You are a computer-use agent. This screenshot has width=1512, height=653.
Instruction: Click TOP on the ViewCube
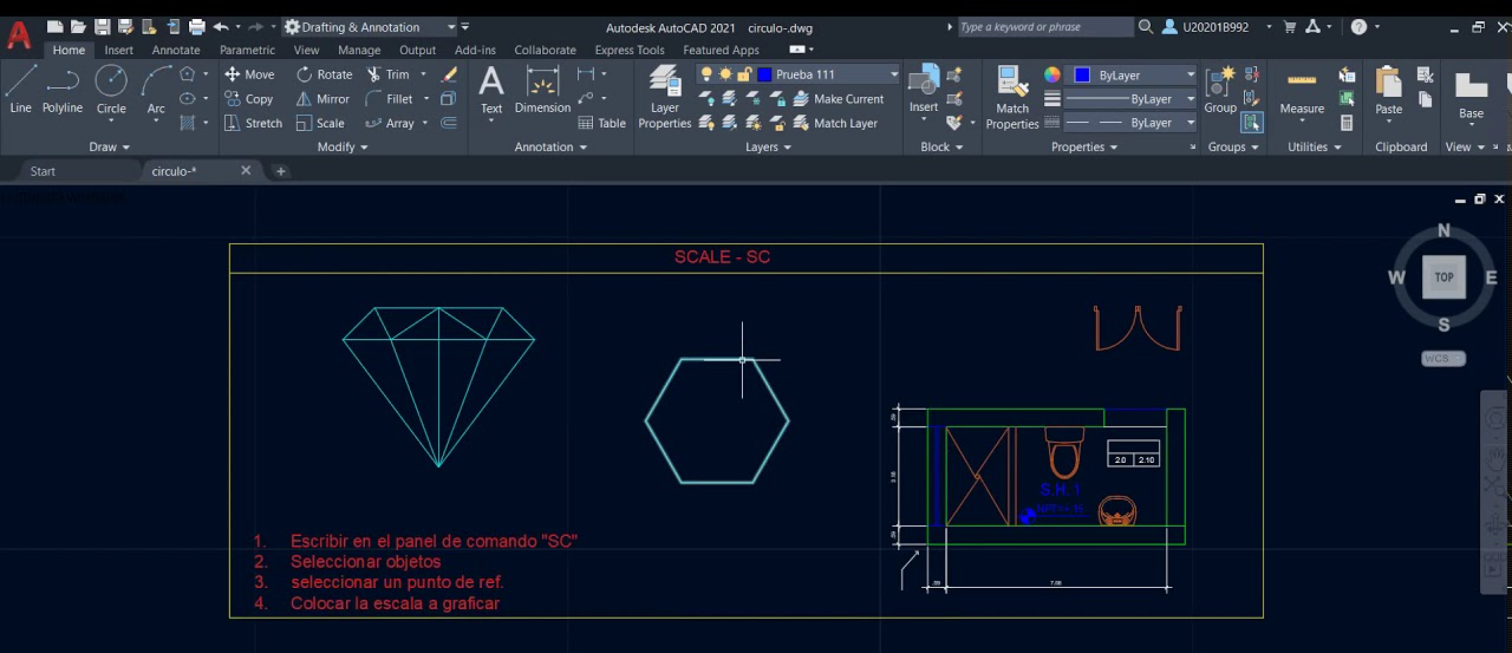tap(1444, 277)
